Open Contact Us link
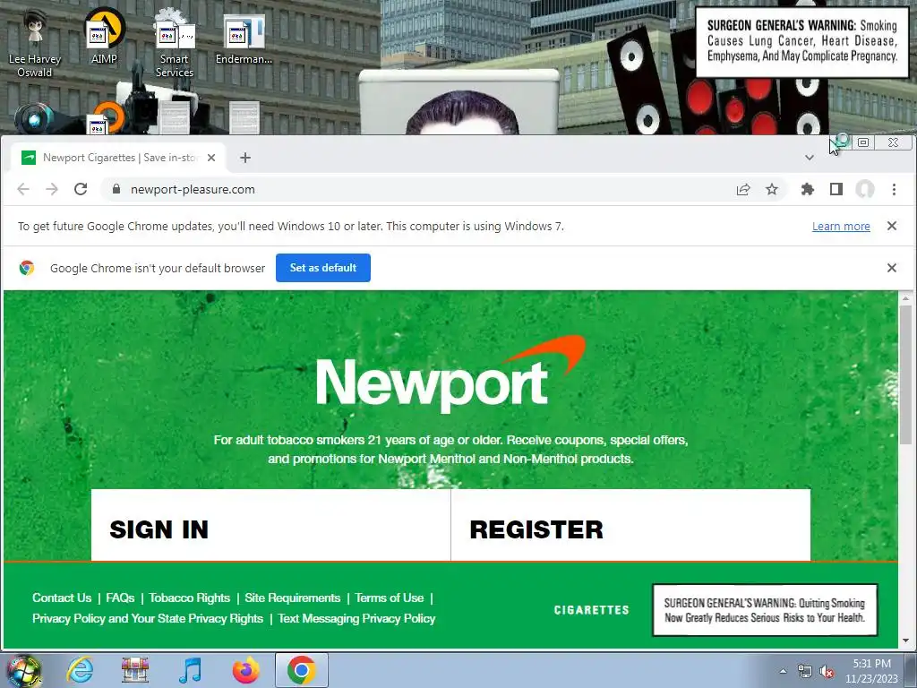The width and height of the screenshot is (917, 688). 62,598
